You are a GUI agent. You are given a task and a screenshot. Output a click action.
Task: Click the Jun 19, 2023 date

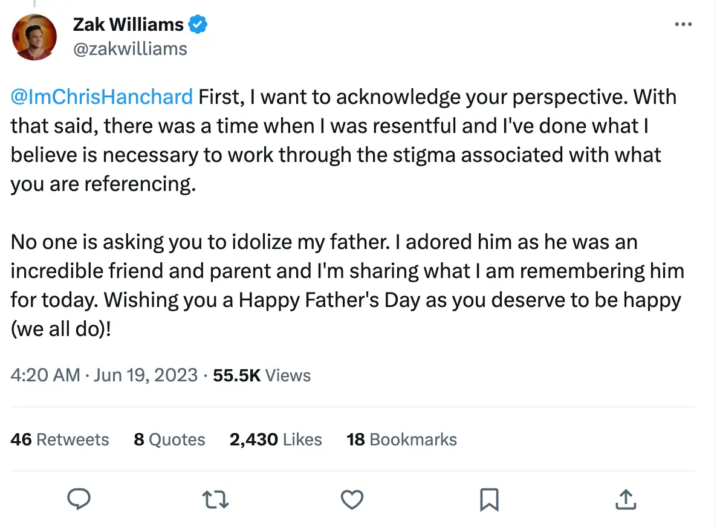click(144, 375)
